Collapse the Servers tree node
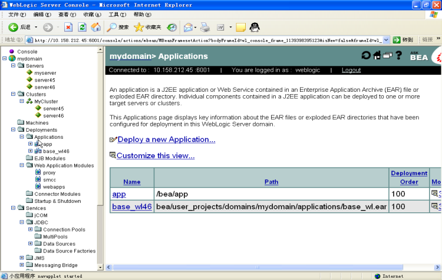The height and width of the screenshot is (280, 442). 13,65
